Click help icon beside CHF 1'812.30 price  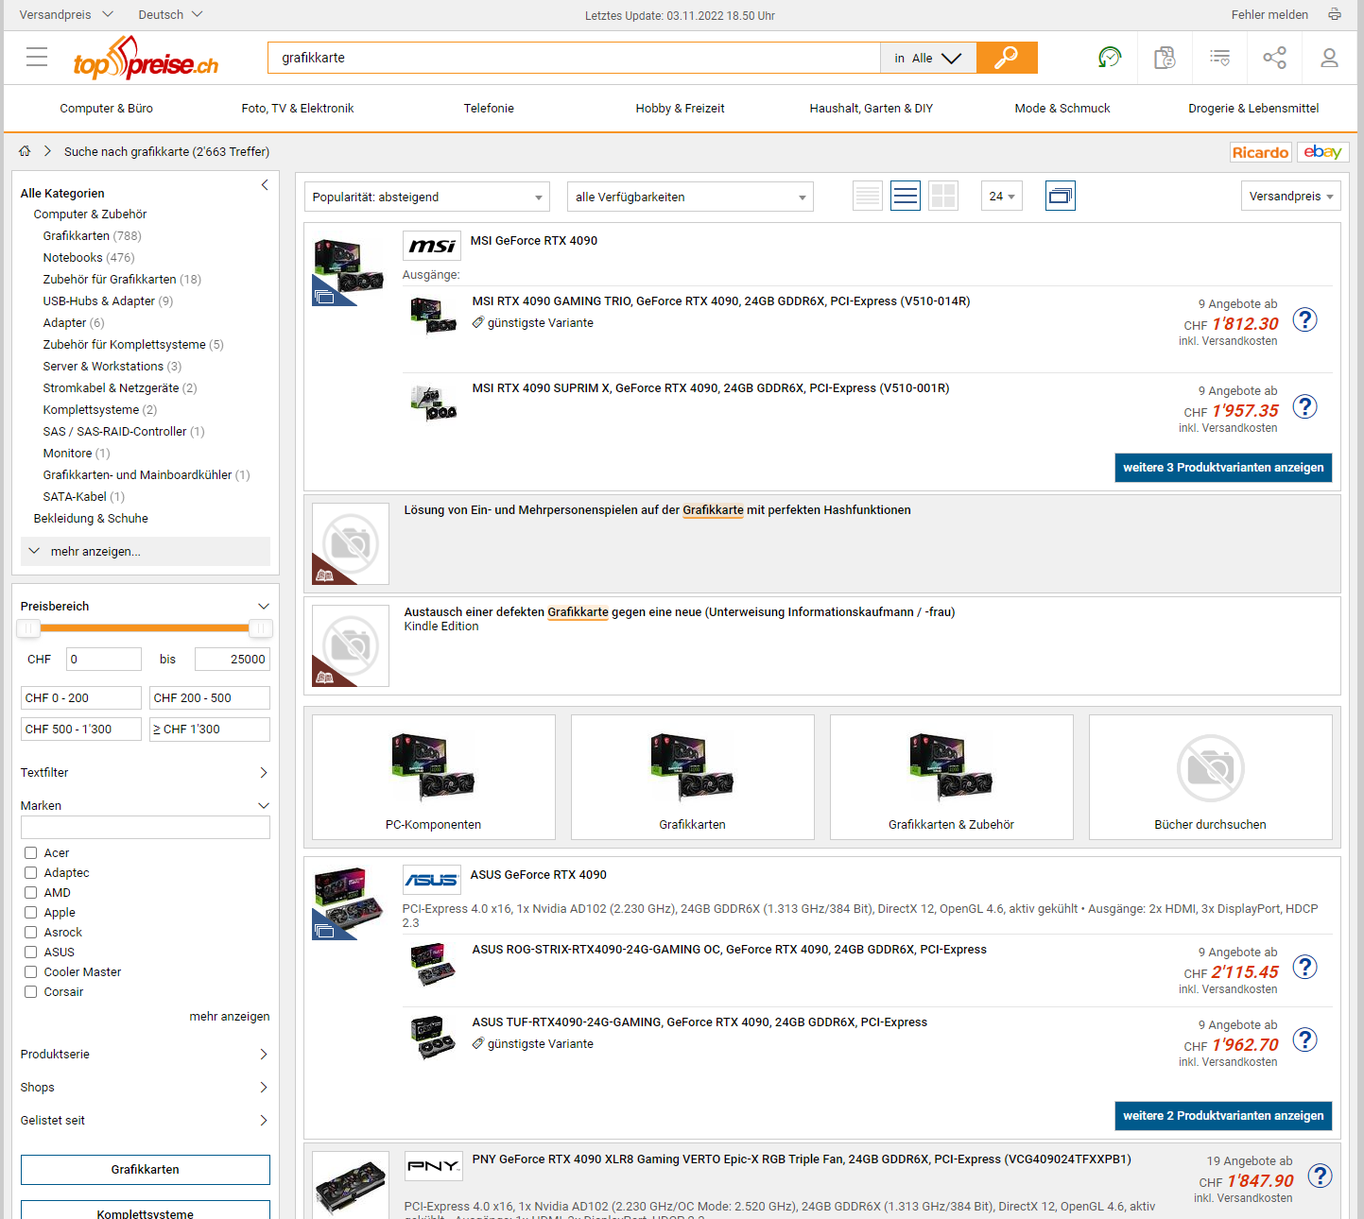[x=1304, y=320]
